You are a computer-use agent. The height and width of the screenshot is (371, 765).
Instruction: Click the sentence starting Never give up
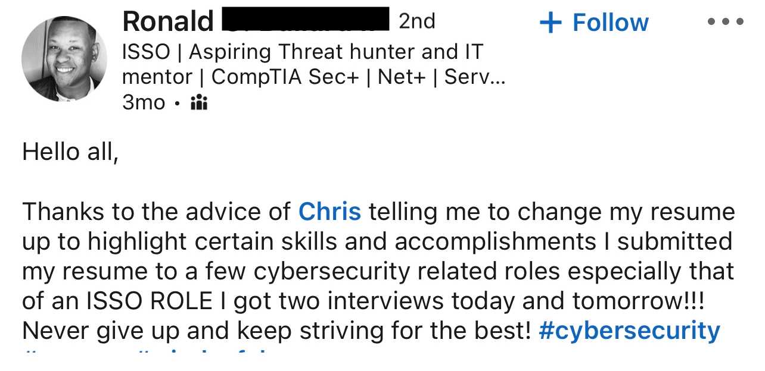click(276, 331)
